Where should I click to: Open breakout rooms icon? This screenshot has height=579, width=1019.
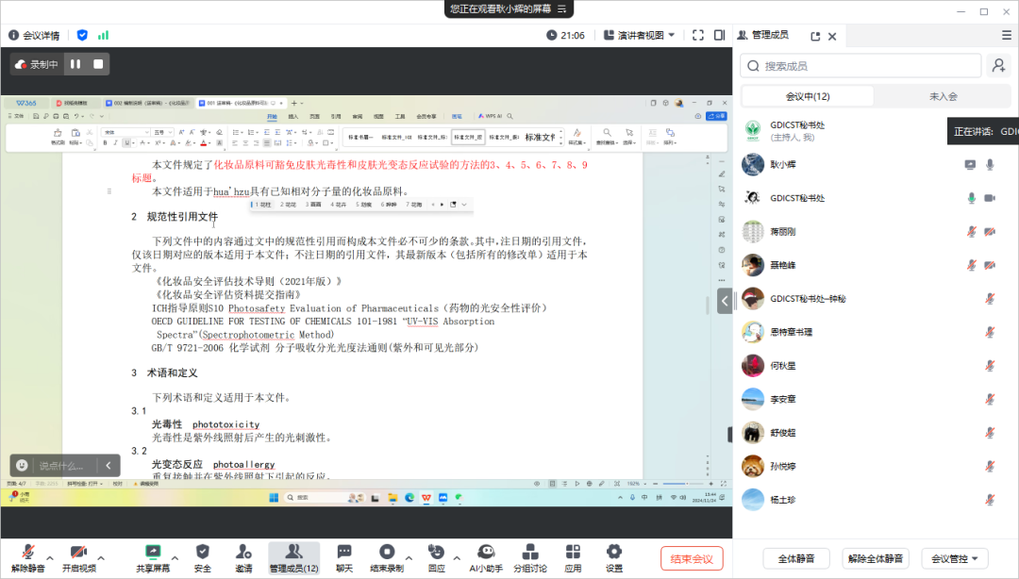pos(530,552)
